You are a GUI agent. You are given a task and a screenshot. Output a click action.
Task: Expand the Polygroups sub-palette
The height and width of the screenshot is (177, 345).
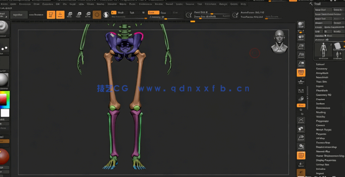322,121
